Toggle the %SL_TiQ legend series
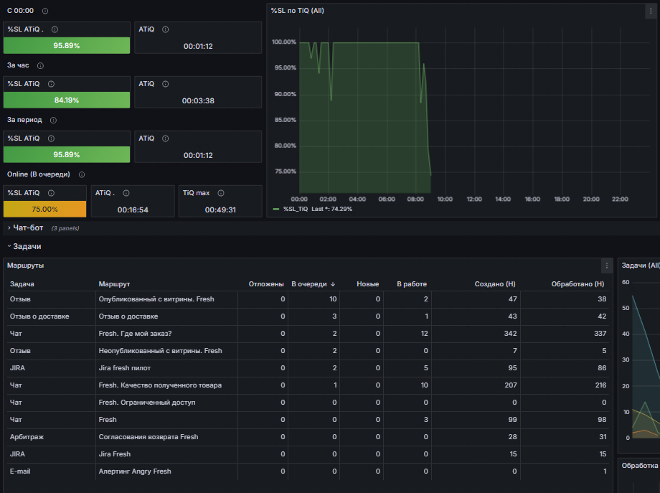The width and height of the screenshot is (660, 493). click(x=296, y=210)
